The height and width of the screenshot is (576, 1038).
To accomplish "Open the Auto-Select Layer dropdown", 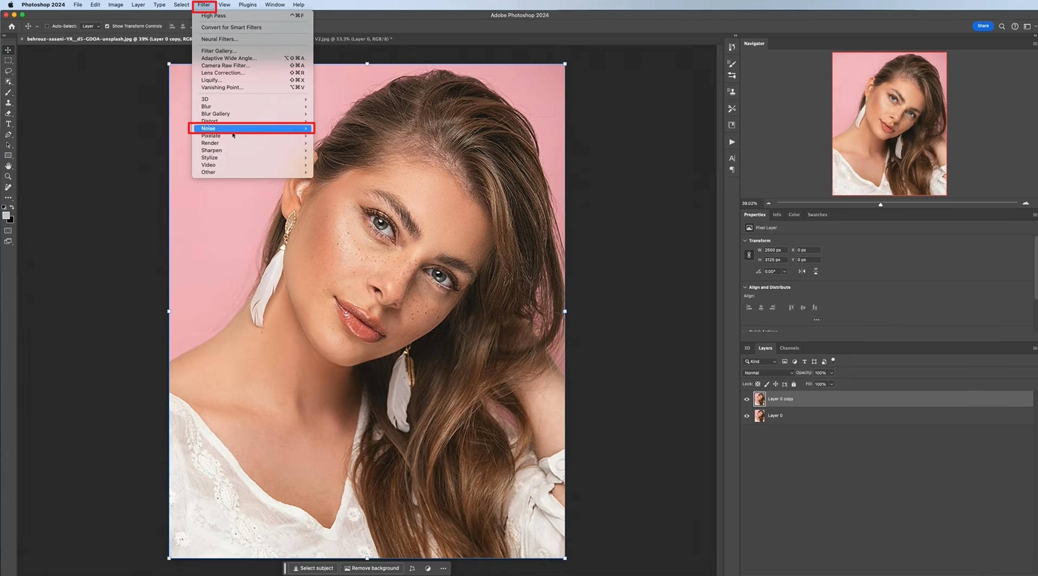I will click(x=90, y=26).
